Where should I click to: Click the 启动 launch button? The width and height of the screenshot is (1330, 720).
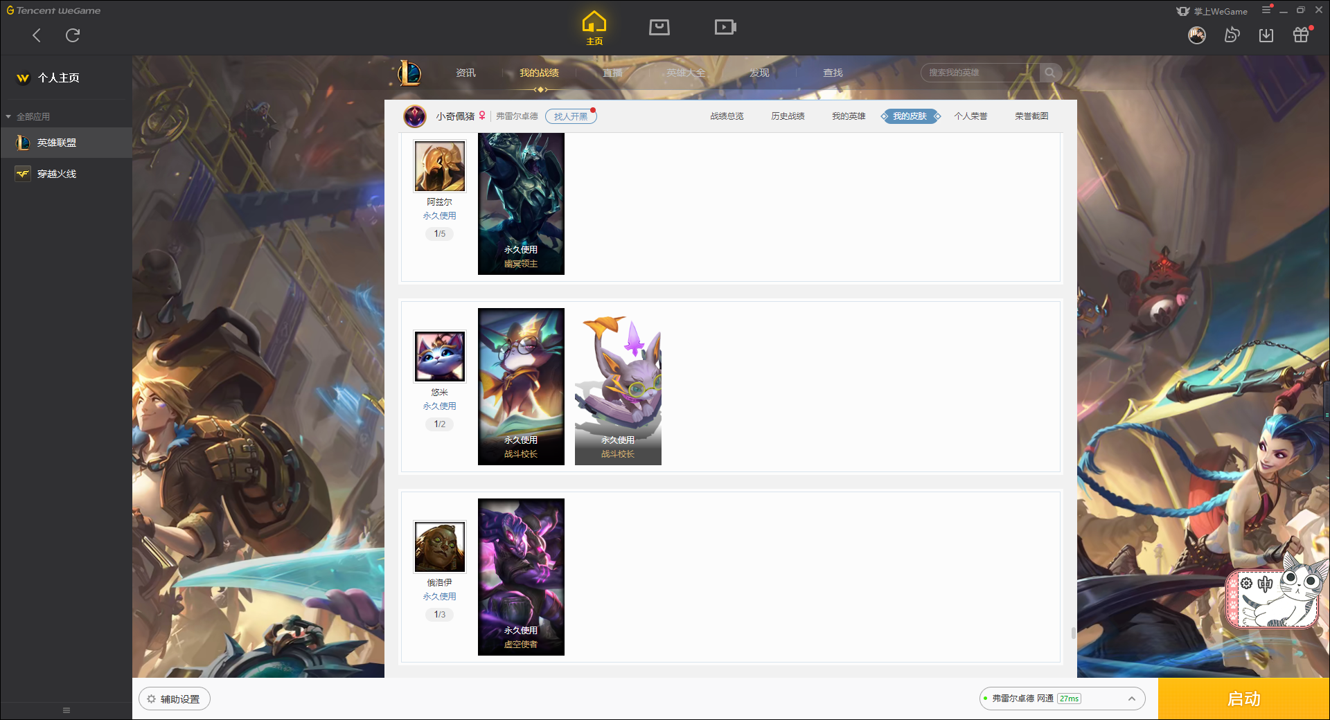pyautogui.click(x=1244, y=699)
